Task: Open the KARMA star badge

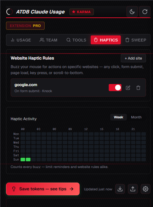Action: (x=81, y=12)
